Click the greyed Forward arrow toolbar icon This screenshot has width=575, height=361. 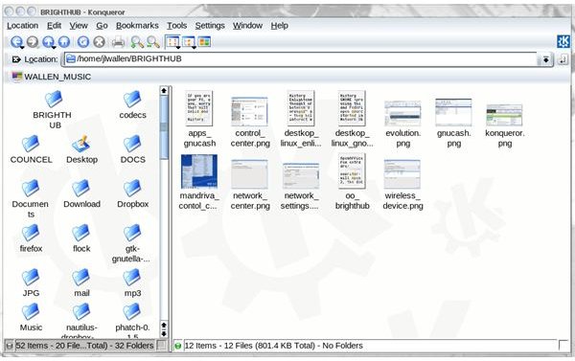(x=33, y=42)
